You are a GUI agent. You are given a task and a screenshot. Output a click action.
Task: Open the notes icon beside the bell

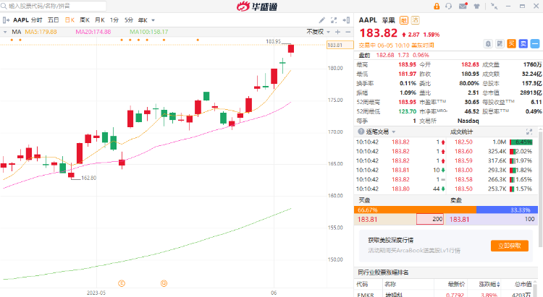pos(500,43)
